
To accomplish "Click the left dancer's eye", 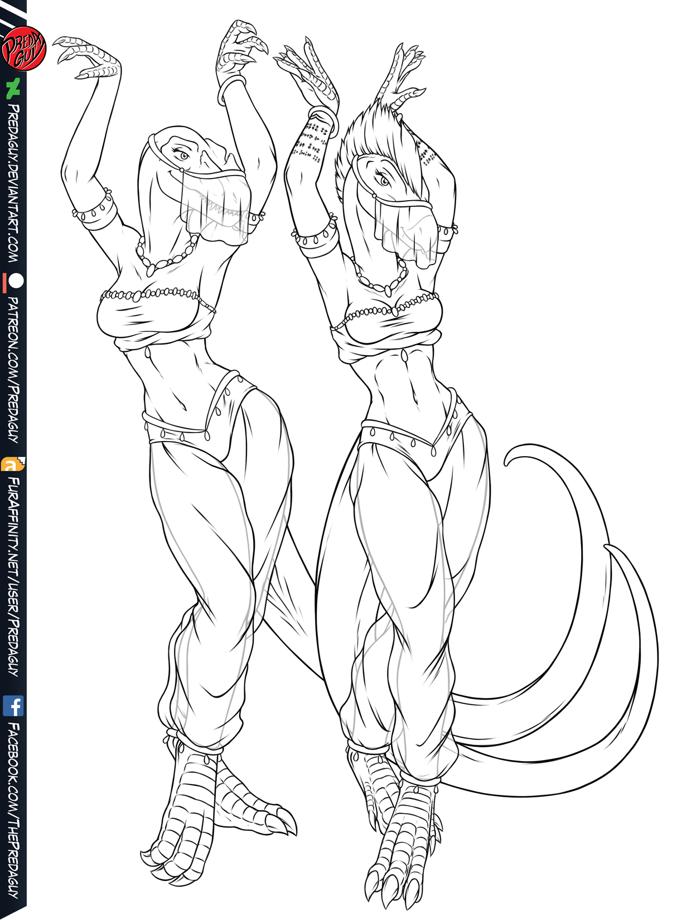I will coord(181,155).
